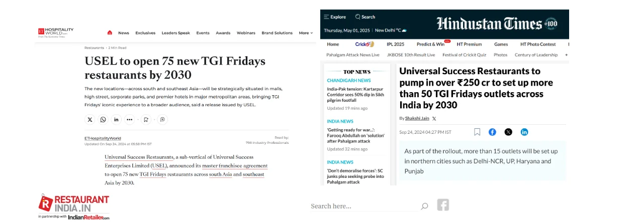Open Shakshi Jain author link
The image size is (639, 222).
(x=417, y=118)
